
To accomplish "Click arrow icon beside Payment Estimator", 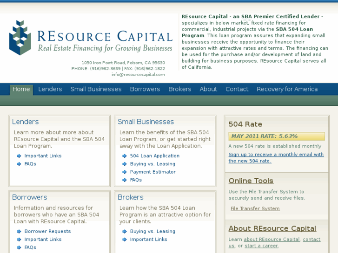I will tap(125, 172).
